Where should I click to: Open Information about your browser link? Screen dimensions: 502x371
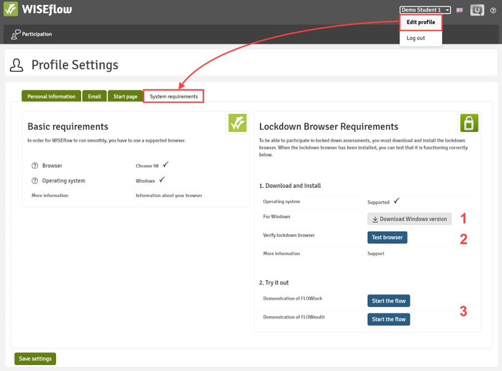point(168,195)
